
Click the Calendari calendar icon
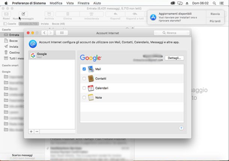pyautogui.click(x=91, y=88)
